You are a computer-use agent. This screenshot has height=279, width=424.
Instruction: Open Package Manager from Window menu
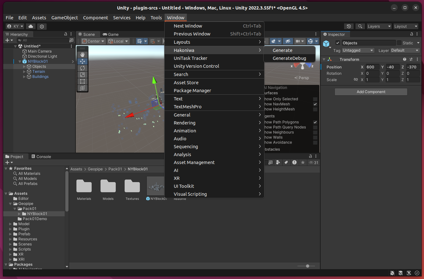pos(214,91)
